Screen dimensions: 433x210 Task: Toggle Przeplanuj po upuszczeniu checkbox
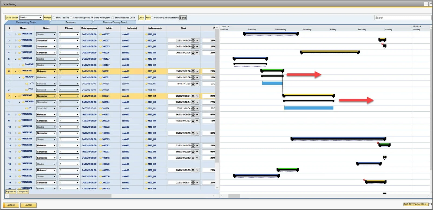coord(152,18)
